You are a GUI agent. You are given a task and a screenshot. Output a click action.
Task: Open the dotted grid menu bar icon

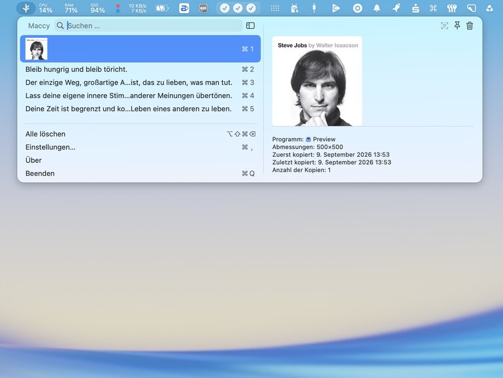(275, 9)
